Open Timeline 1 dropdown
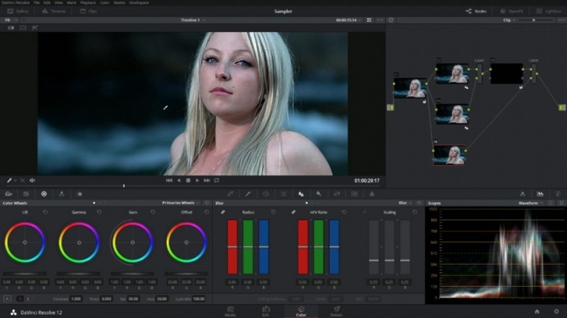This screenshot has height=318, width=567. click(193, 20)
